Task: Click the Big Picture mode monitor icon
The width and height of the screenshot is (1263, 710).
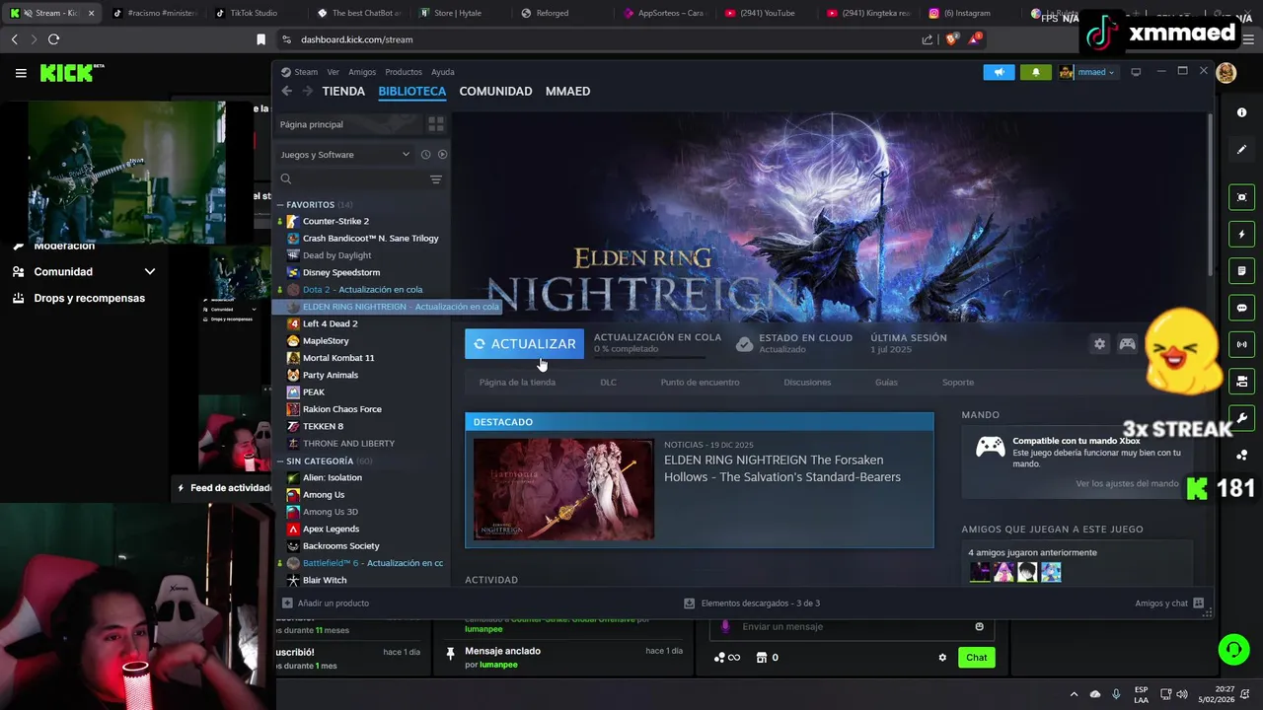Action: 1136,72
